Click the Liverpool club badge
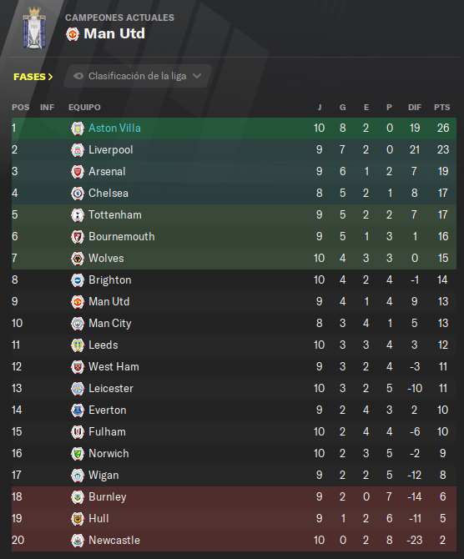464x559 pixels. tap(78, 150)
